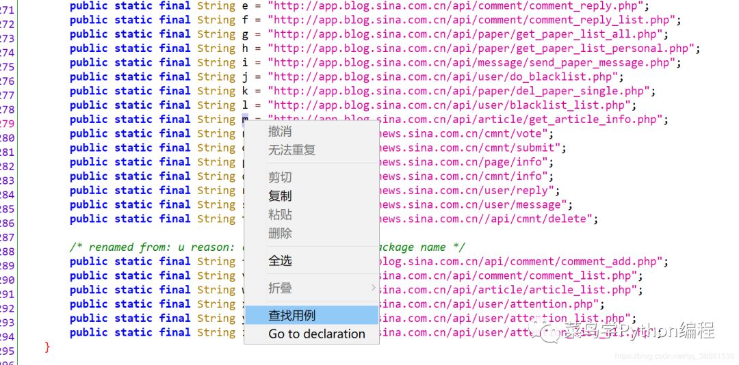
Task: Choose 复制 from the context menu
Action: click(280, 196)
